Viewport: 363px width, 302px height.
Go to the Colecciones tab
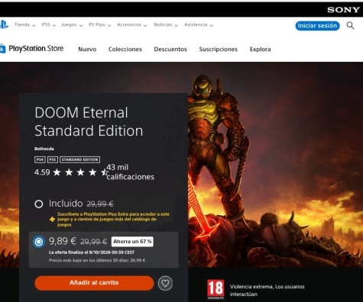coord(125,50)
